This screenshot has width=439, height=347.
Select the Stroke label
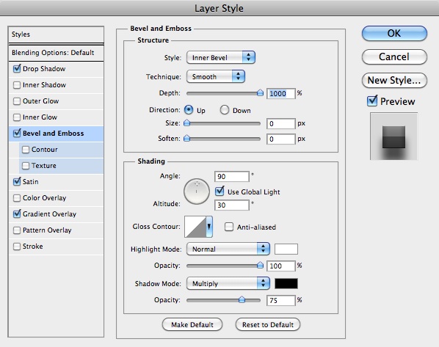33,246
